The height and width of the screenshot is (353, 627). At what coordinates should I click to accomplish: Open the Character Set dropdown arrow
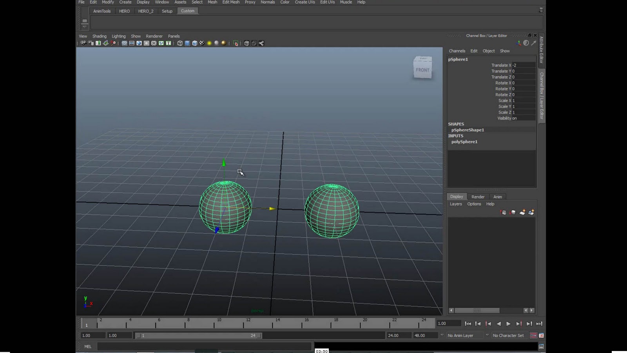click(487, 335)
